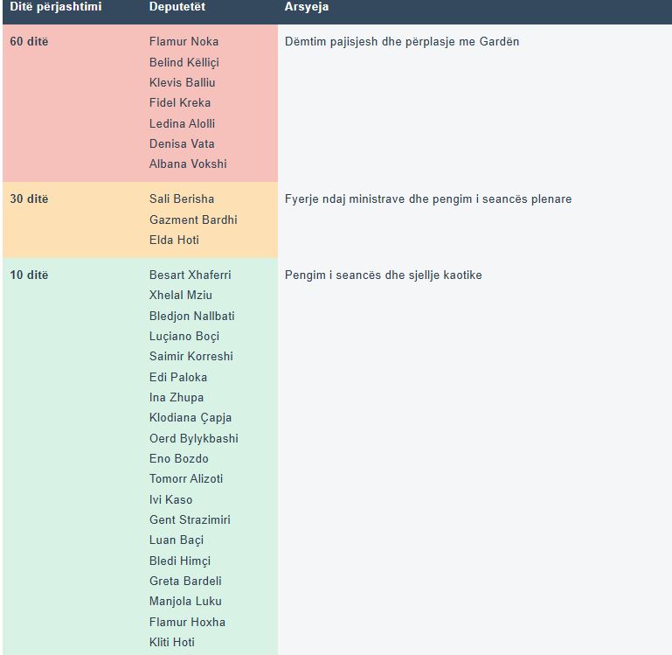Click the "30 ditë" cell
Screen dimensions: 672x655
(29, 199)
